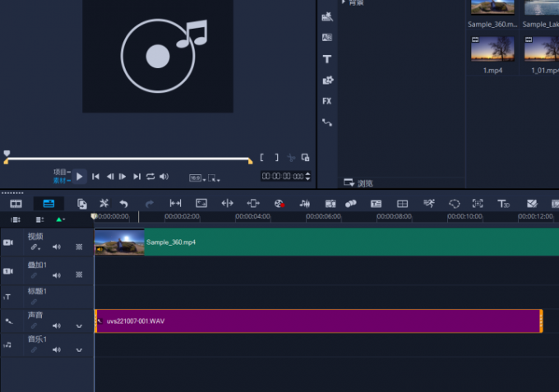The image size is (559, 392).
Task: Switch preview to 素材 clip mode
Action: pyautogui.click(x=62, y=181)
